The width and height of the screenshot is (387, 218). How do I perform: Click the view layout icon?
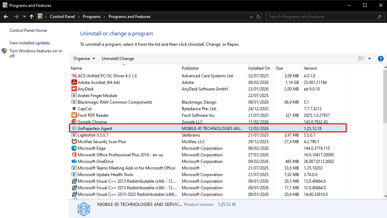[361, 59]
